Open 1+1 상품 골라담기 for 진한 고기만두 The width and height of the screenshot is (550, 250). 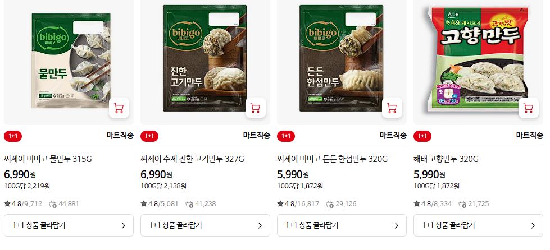(205, 225)
